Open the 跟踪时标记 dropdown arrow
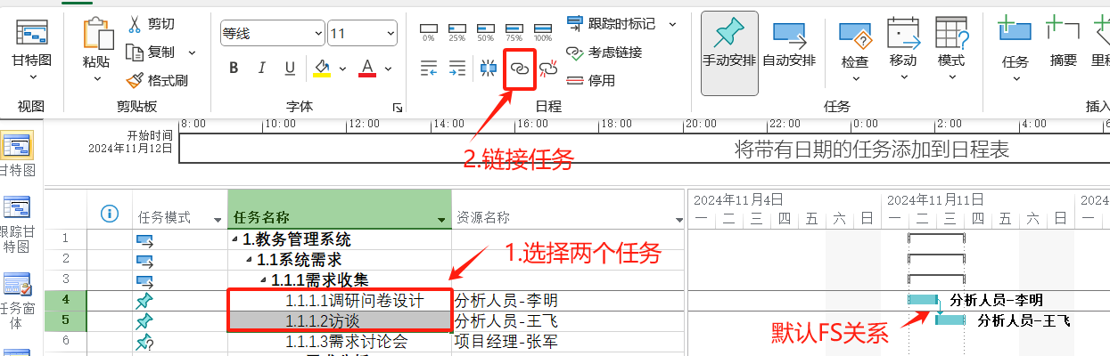This screenshot has width=1110, height=356. pos(672,24)
